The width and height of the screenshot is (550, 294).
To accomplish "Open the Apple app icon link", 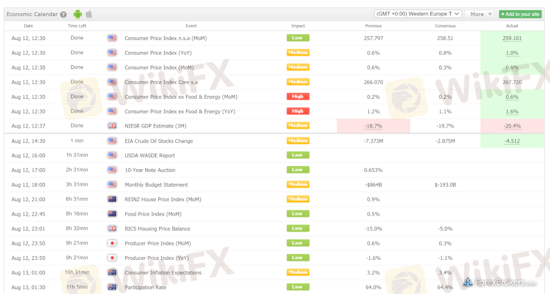I will click(89, 14).
